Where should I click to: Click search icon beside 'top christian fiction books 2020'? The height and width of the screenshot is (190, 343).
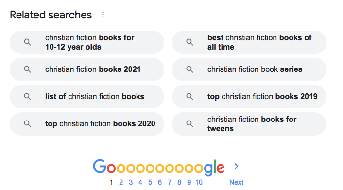click(27, 124)
